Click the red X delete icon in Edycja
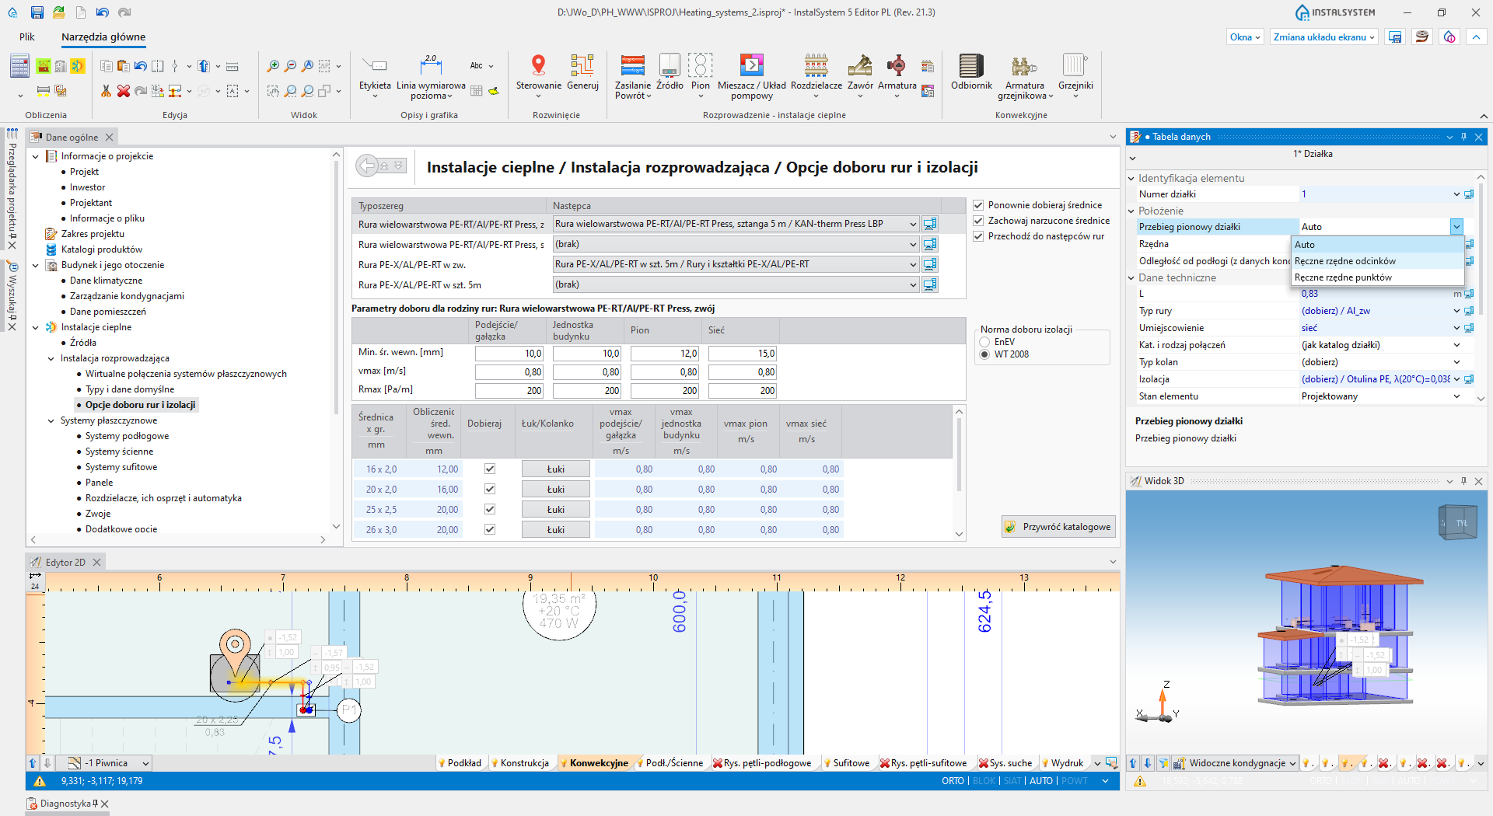 click(x=123, y=91)
